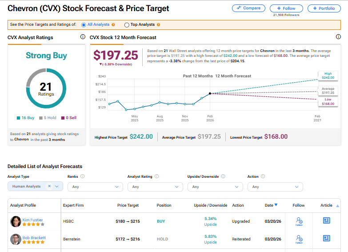Sort the table by Date column
This screenshot has height=252, width=348.
click(x=271, y=205)
